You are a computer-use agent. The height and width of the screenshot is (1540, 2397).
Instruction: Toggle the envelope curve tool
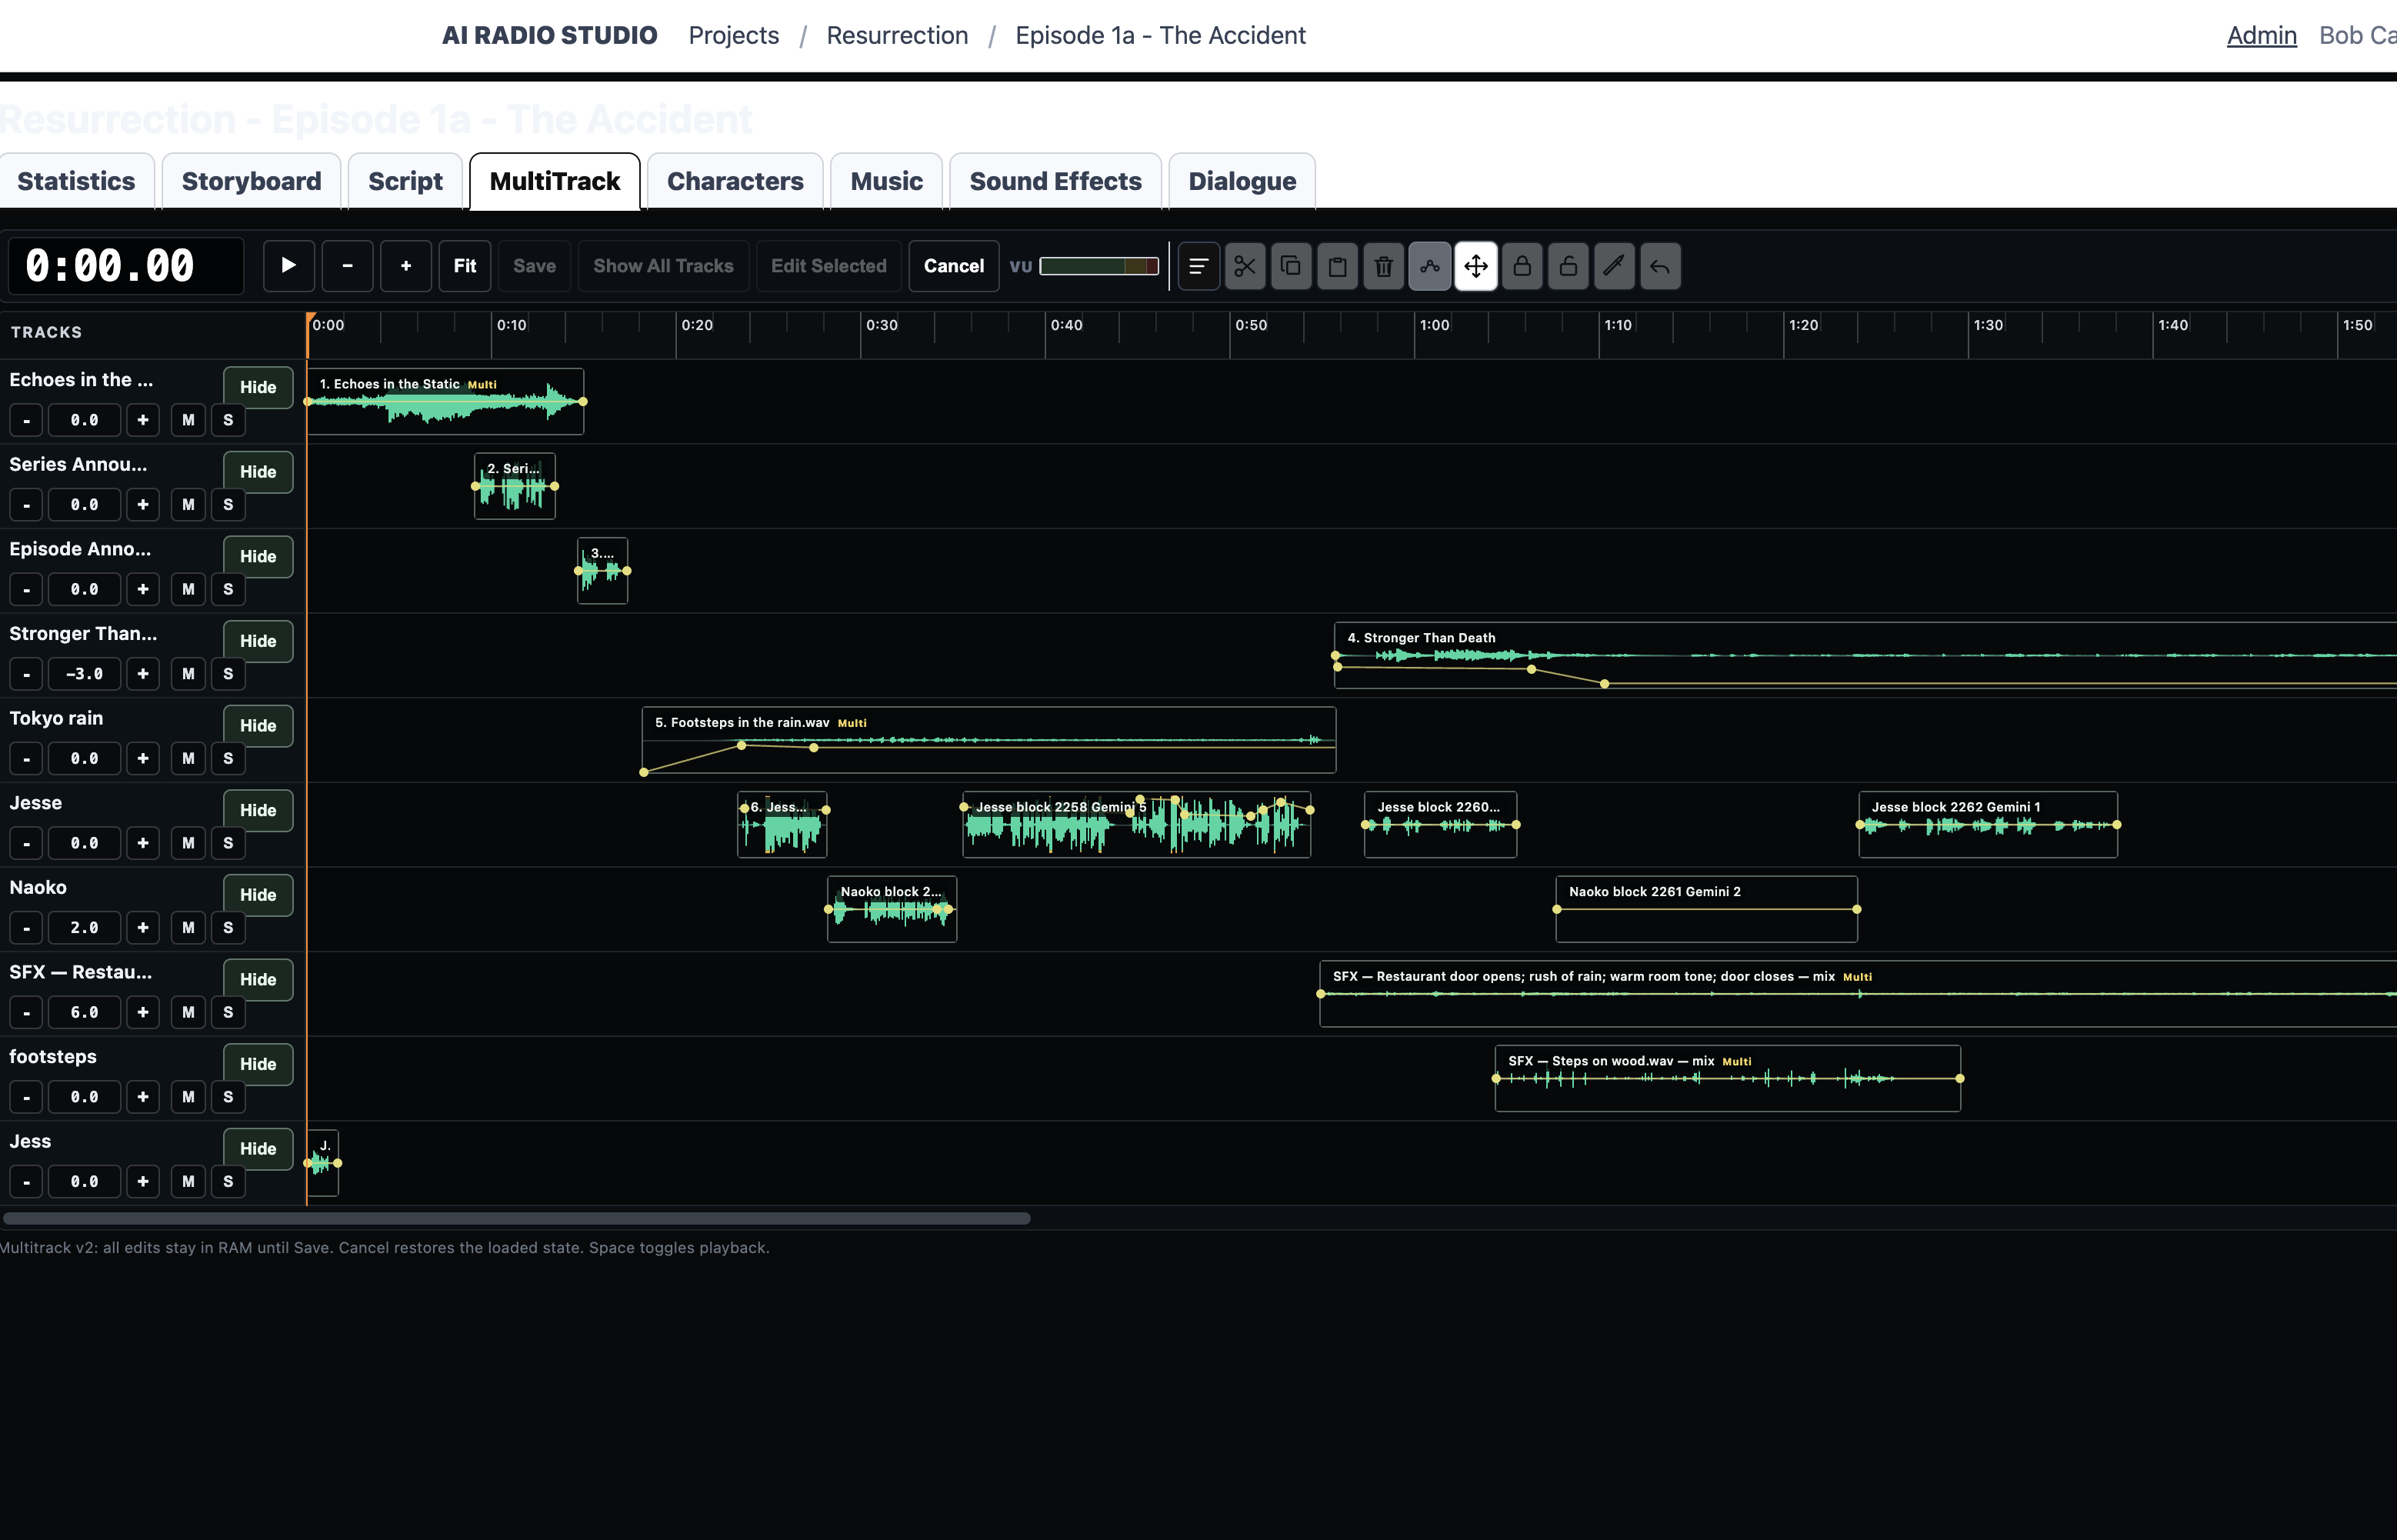(x=1430, y=266)
